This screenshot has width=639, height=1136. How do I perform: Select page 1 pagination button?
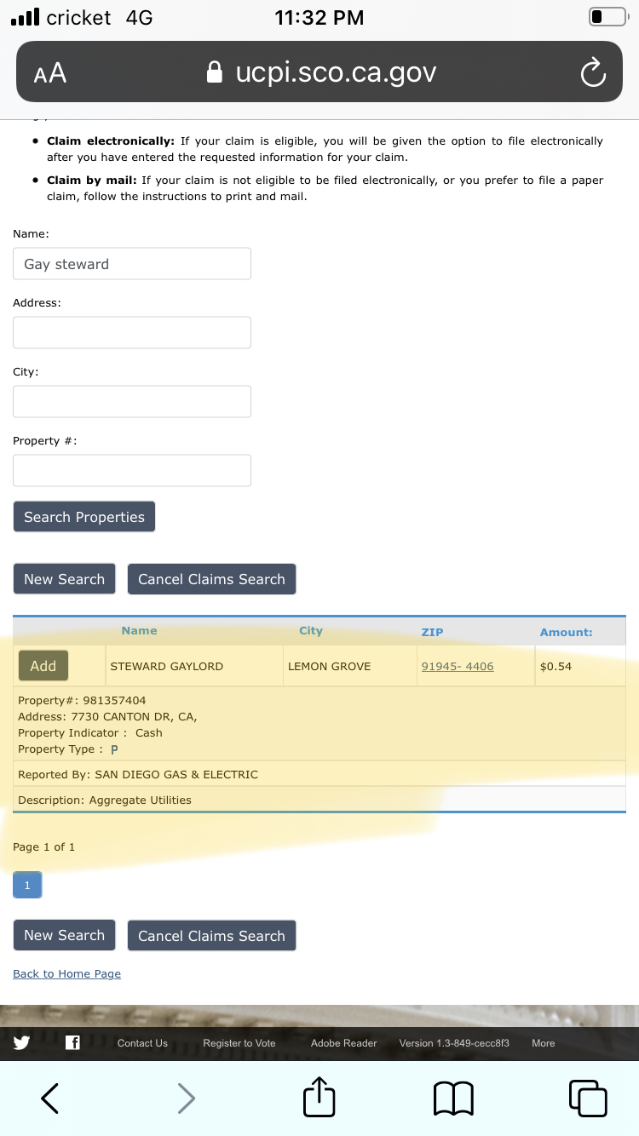[x=27, y=886]
